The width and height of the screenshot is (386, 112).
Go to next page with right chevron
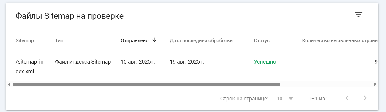365,98
